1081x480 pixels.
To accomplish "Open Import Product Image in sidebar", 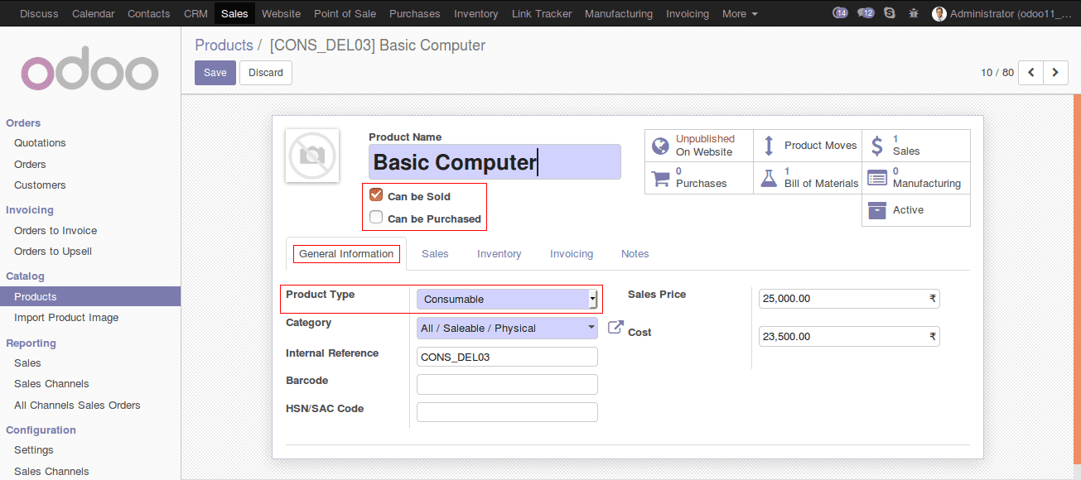I will coord(66,318).
